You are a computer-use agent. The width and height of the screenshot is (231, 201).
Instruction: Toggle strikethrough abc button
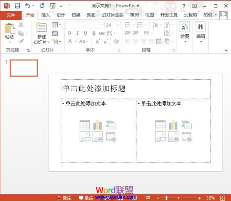102,33
